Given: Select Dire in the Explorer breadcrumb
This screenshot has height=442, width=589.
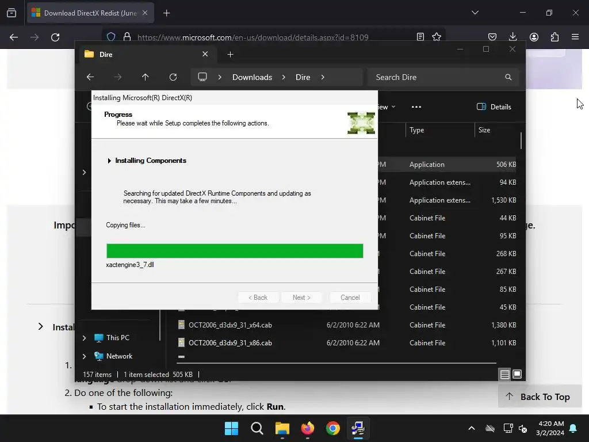Looking at the screenshot, I should pyautogui.click(x=303, y=77).
